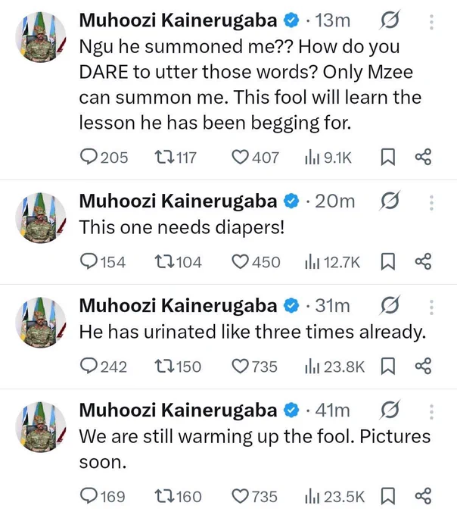Click the Grok icon on the 13m tweet
Viewport: 457px width, 515px height.
[390, 20]
